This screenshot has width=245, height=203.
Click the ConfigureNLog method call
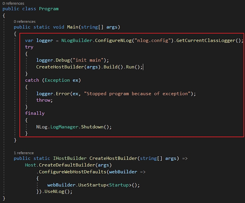(113, 40)
